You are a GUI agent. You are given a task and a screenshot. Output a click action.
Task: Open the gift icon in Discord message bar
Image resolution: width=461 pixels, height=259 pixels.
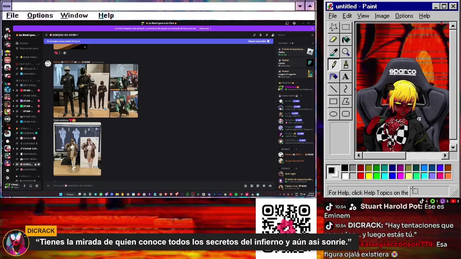(246, 186)
